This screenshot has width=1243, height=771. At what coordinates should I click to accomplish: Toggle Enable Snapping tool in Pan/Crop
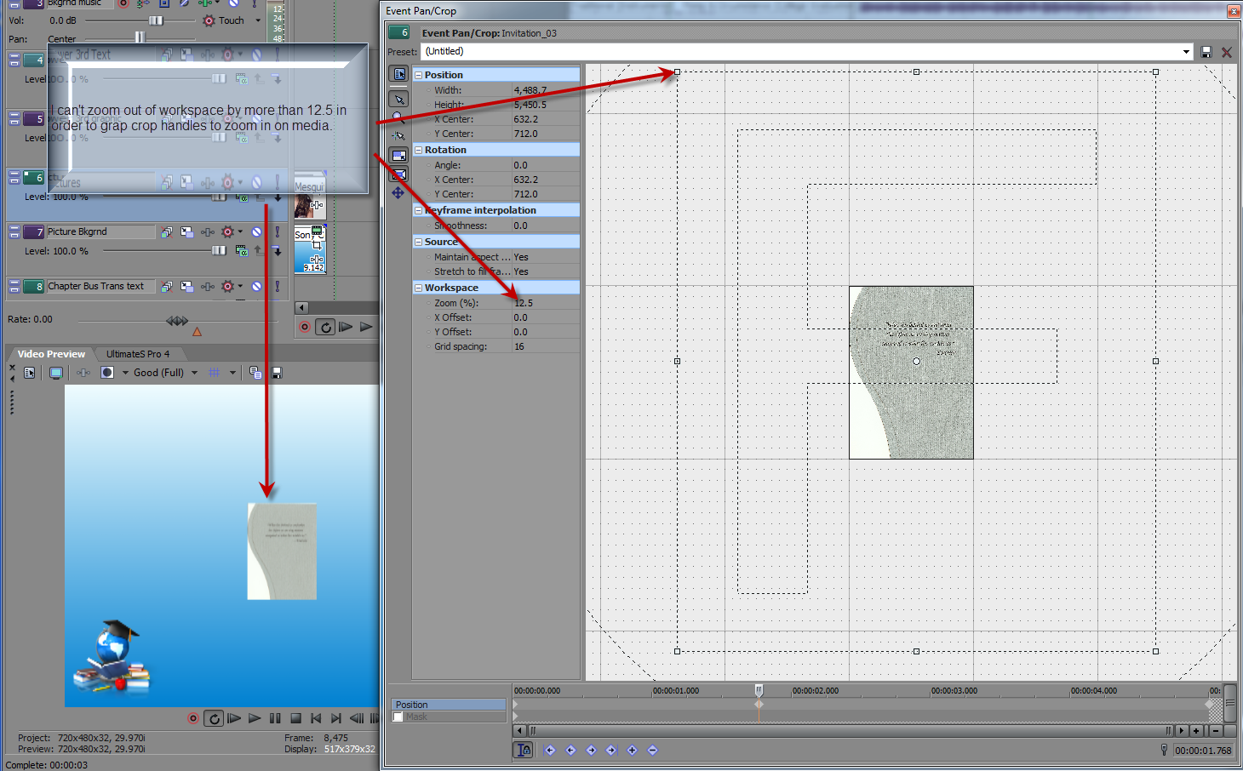[x=398, y=136]
